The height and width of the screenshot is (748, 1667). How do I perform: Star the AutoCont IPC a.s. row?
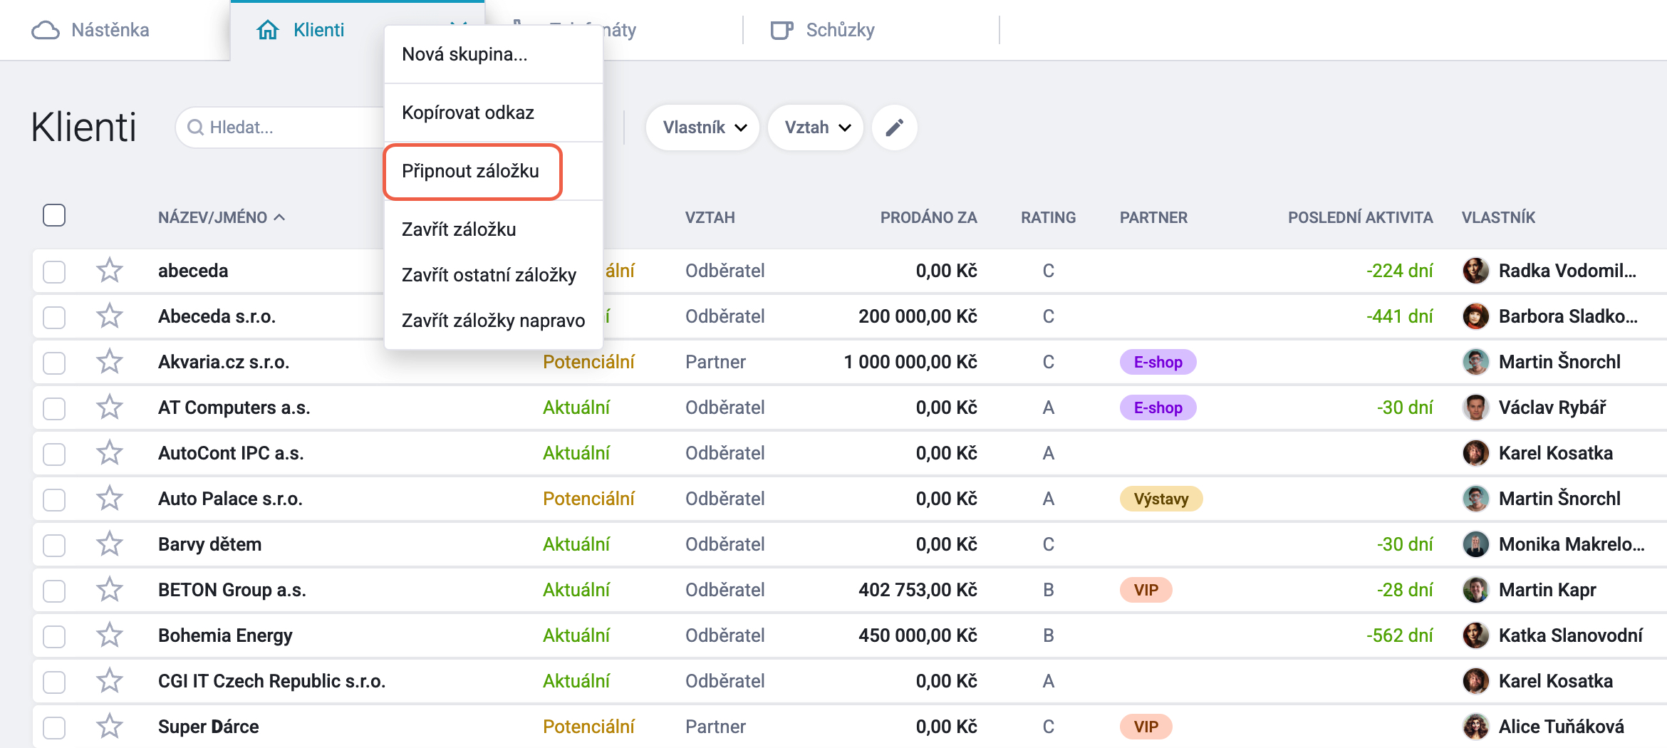[x=109, y=453]
